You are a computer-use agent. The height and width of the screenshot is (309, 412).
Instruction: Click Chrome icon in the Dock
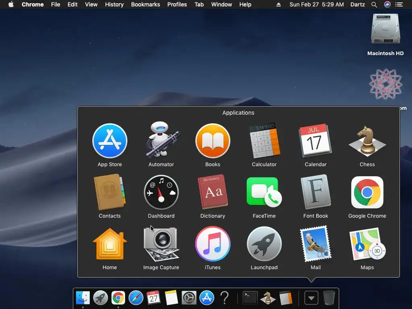[118, 298]
